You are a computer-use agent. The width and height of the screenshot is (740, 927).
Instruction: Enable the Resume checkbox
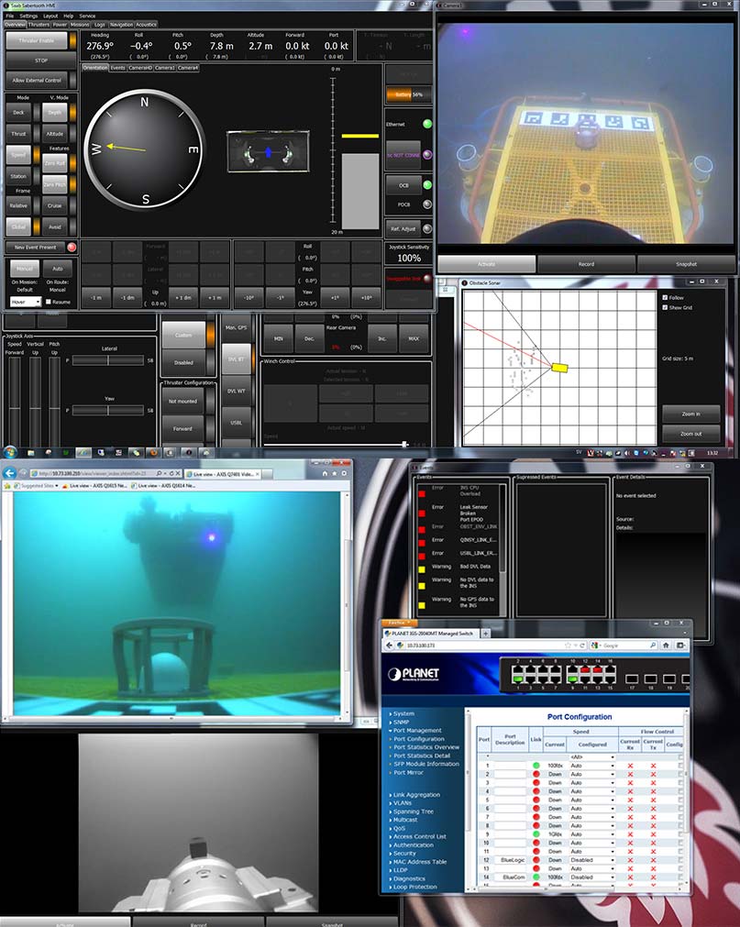pos(50,302)
